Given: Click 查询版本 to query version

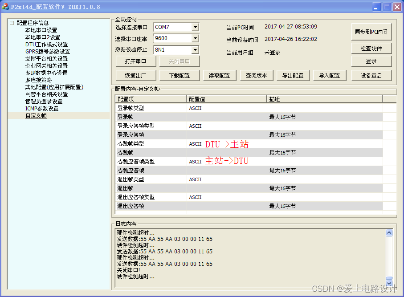Looking at the screenshot, I should tap(256, 75).
